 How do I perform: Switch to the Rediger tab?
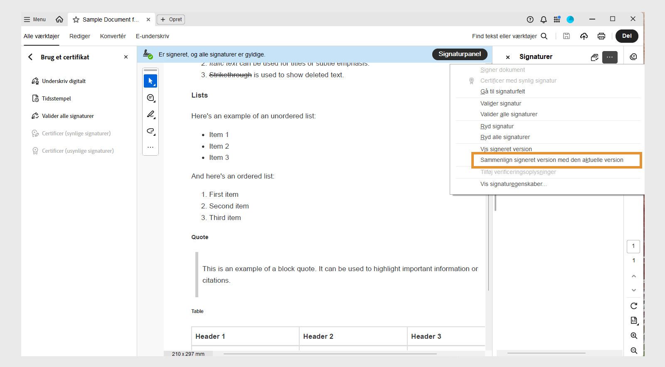pos(80,36)
